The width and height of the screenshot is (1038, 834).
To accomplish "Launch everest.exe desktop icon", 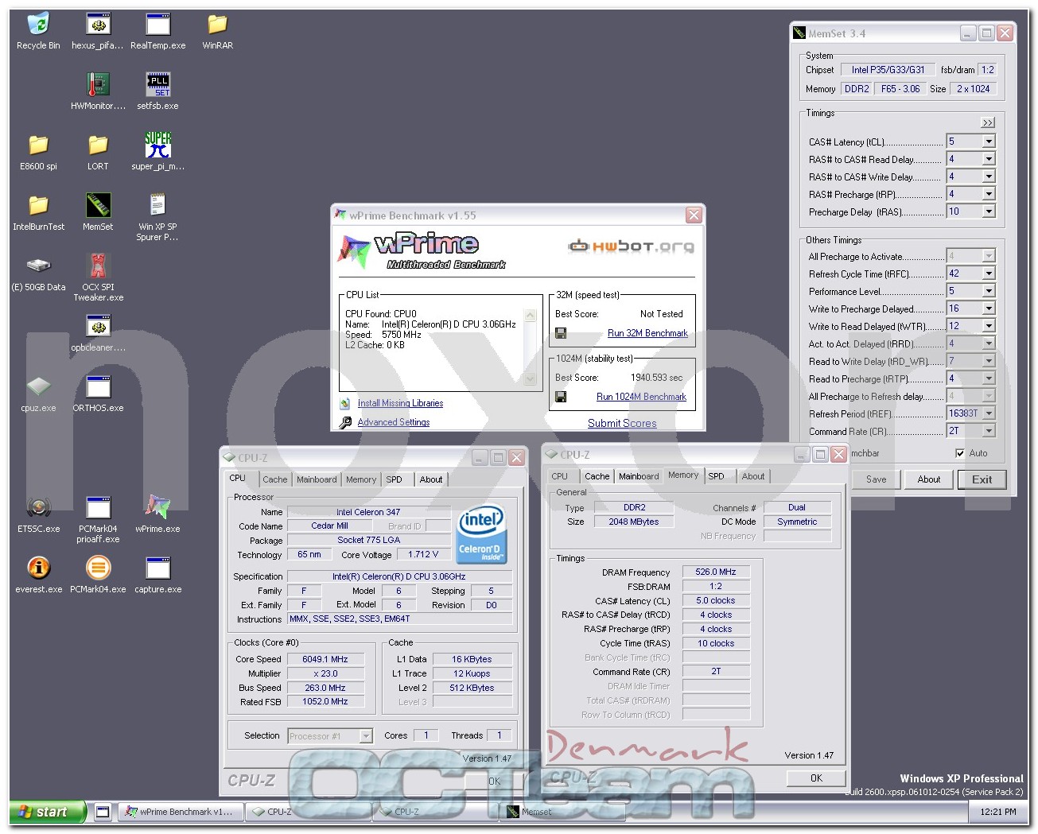I will tap(38, 575).
